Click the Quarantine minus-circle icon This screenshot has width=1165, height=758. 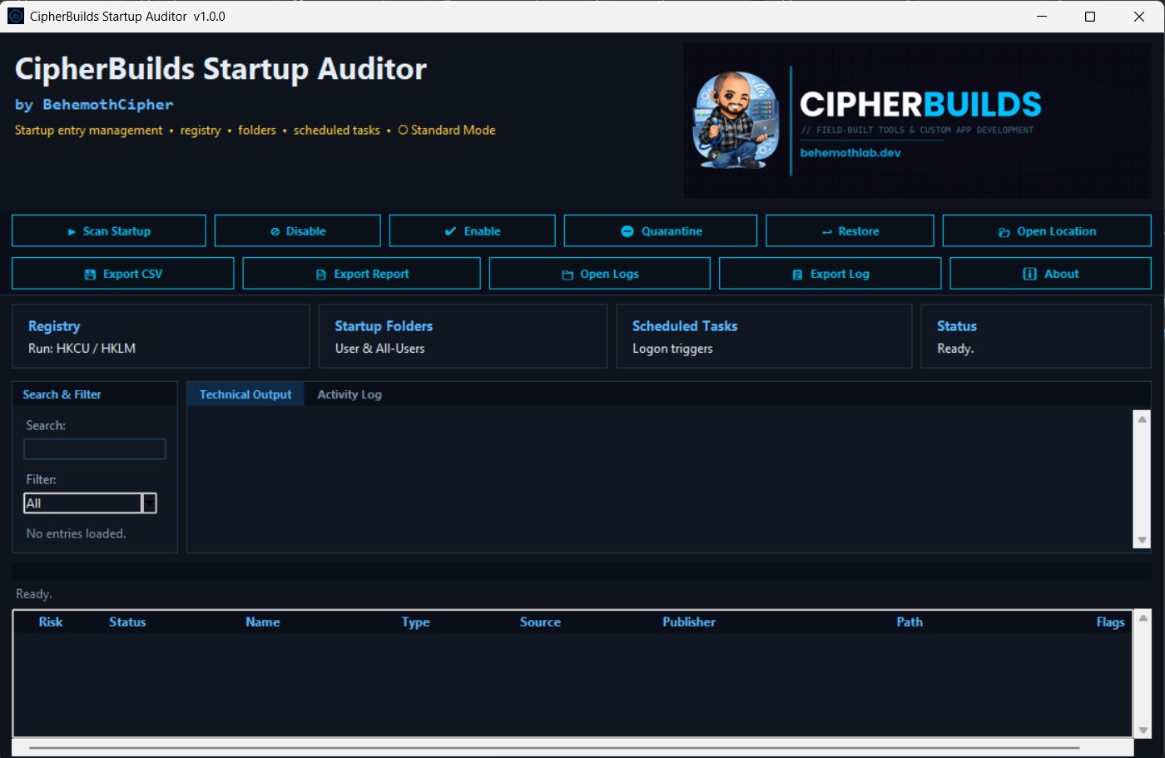point(627,231)
